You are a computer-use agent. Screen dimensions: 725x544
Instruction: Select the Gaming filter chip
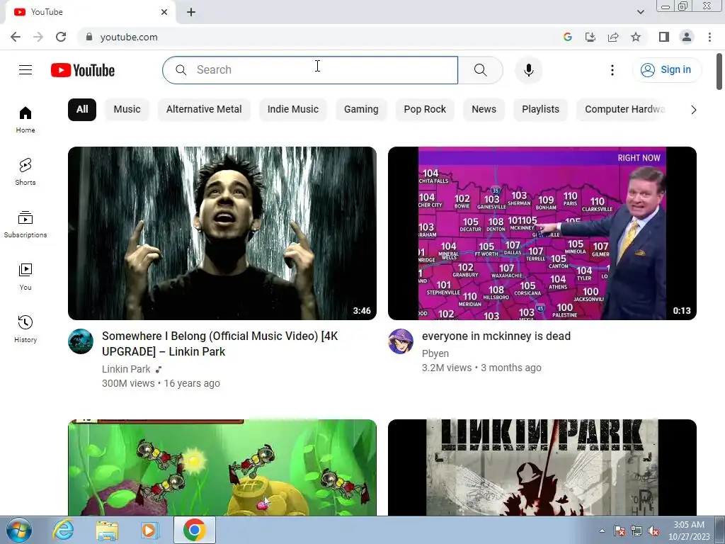pos(361,110)
